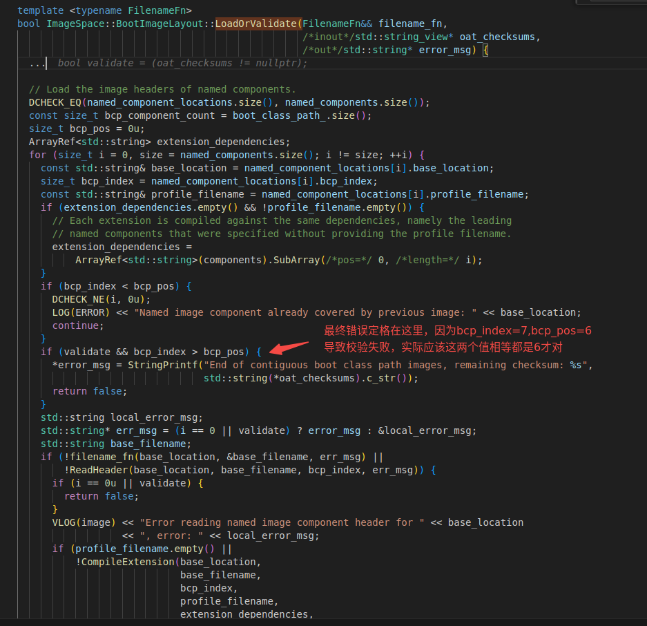
Task: Click the collapsed 'bool validate = (oat_checksums != nullptr);' text
Action: tap(182, 64)
